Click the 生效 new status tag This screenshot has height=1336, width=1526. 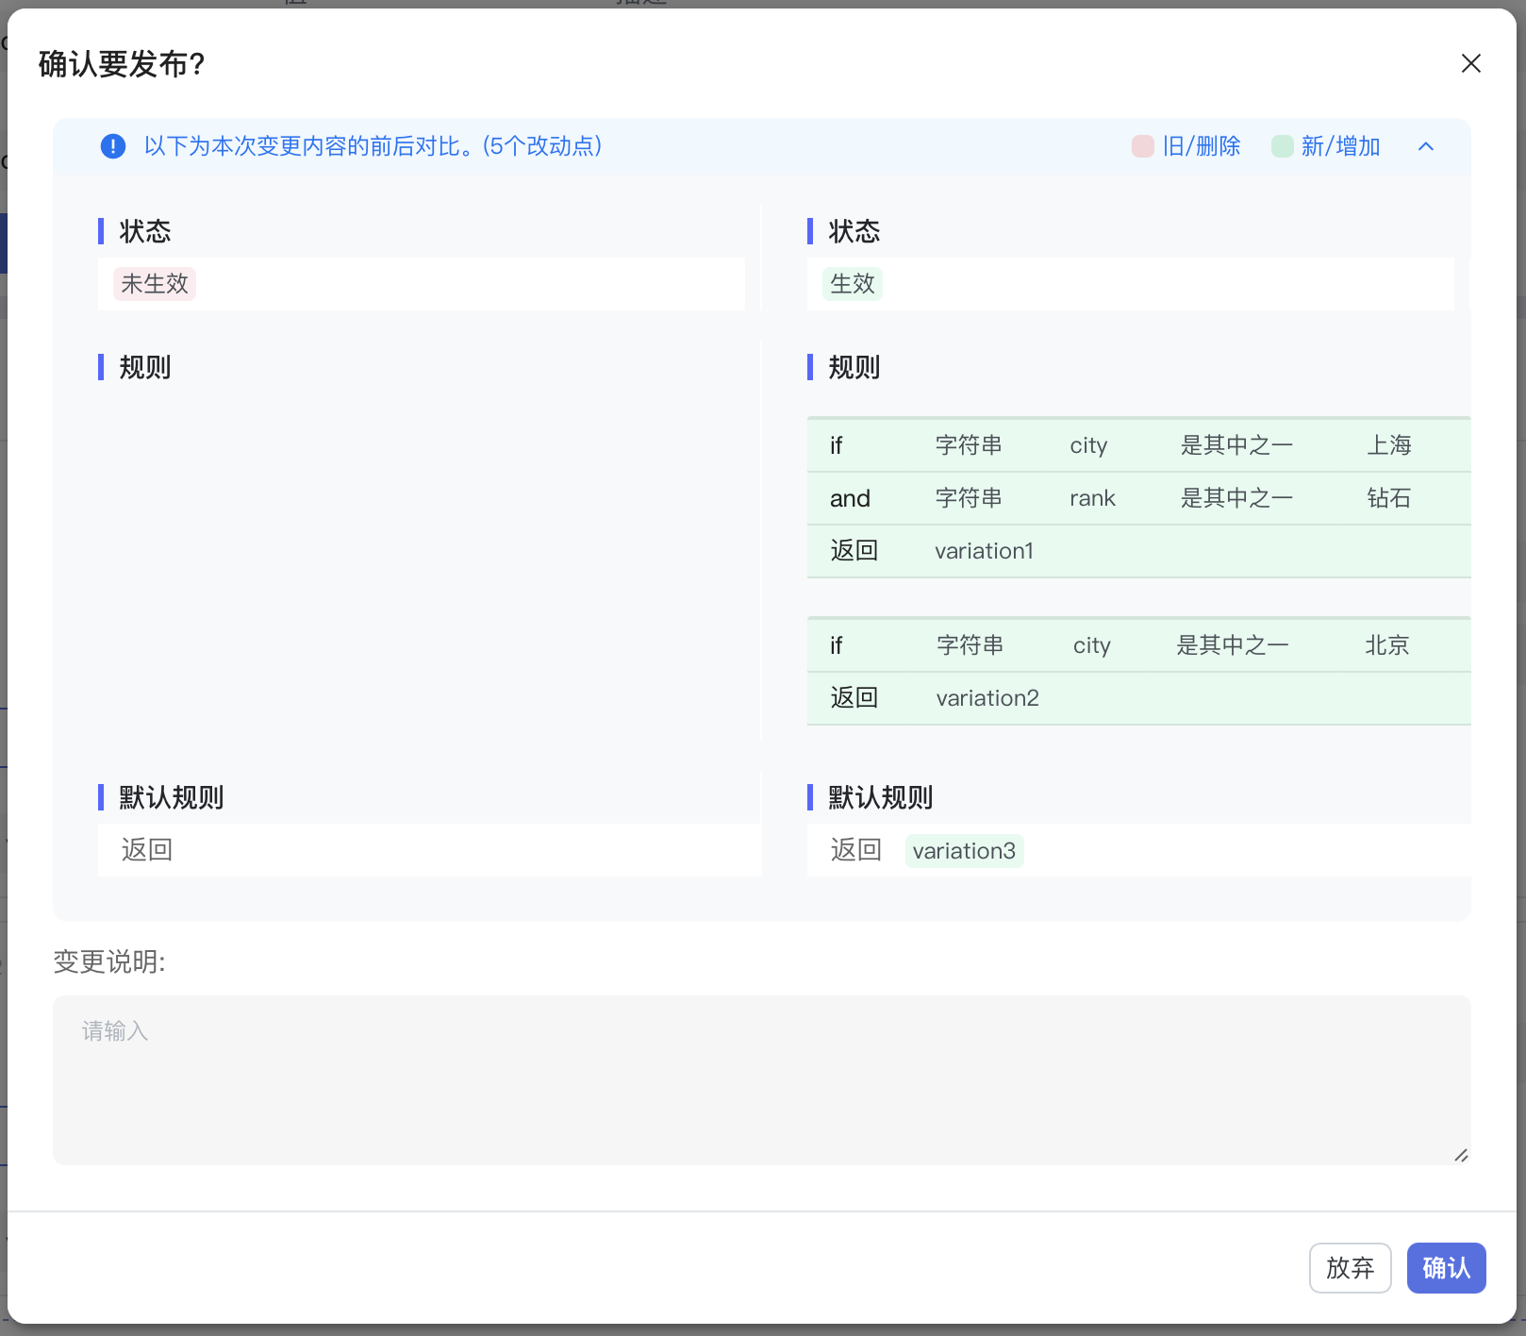coord(853,284)
